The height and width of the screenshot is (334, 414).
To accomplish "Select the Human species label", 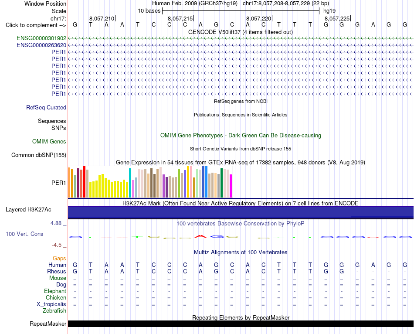I will 57,265.
